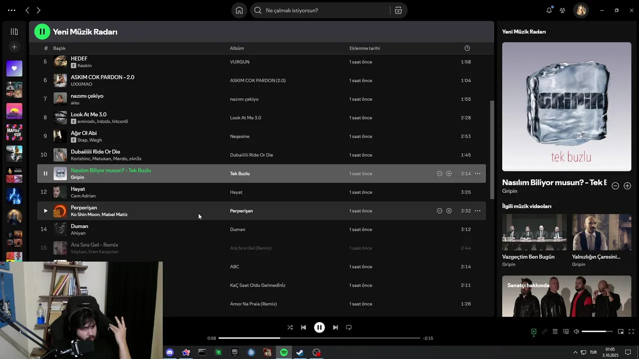Open the VURGUN album link
The height and width of the screenshot is (359, 639).
point(240,62)
